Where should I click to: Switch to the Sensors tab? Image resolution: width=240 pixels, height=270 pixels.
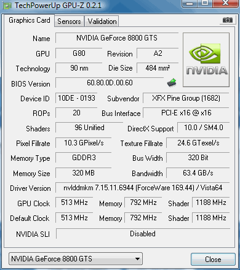pyautogui.click(x=69, y=21)
